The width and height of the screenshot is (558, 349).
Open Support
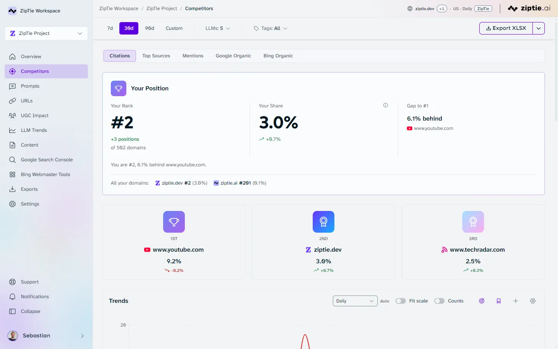coord(46,282)
